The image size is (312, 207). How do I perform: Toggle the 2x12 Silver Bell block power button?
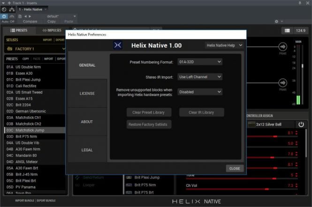(x=301, y=125)
